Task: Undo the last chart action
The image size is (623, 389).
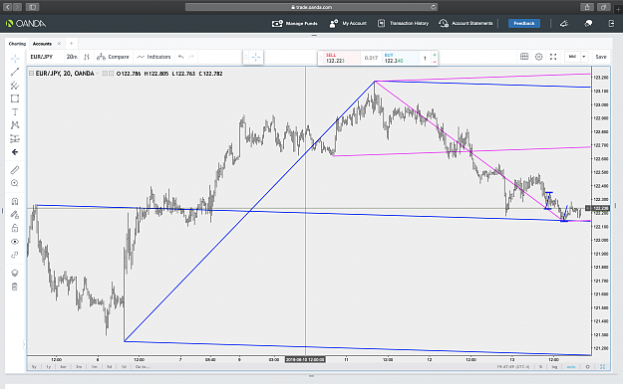Action: point(180,57)
